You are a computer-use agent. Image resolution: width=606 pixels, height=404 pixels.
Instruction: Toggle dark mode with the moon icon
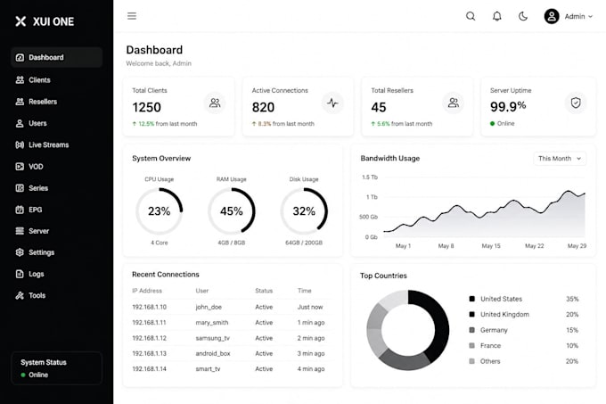[523, 16]
